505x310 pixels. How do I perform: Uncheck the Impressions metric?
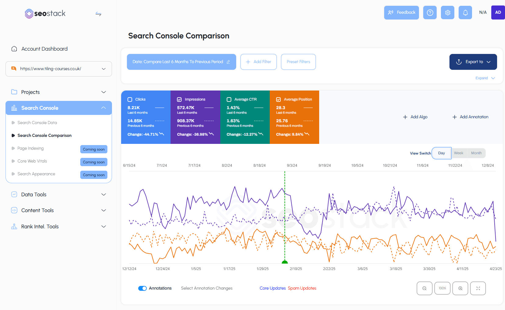click(179, 99)
